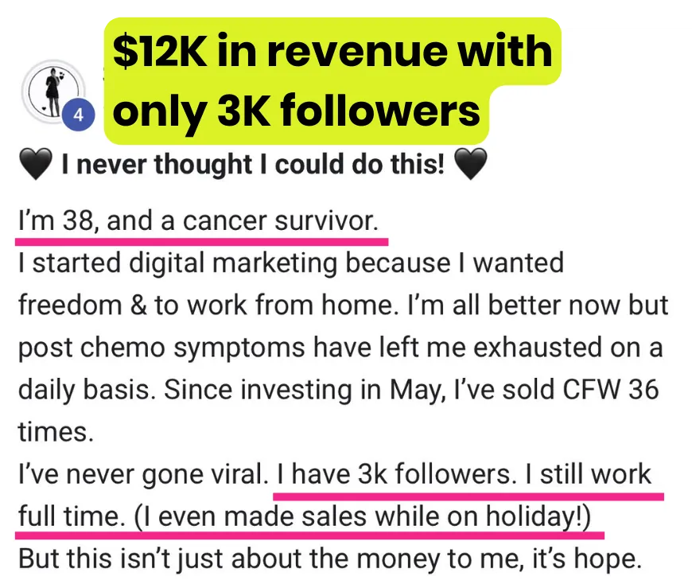Click the bold 'I never thought I could do this!' heading
692x584 pixels.
click(252, 166)
